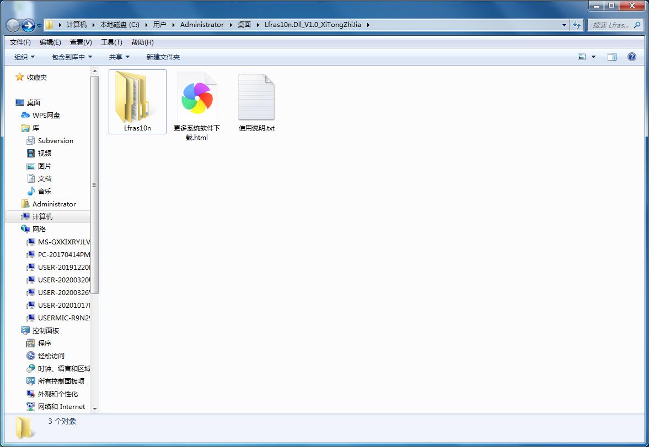Viewport: 649px width, 447px height.
Task: Open 外观和个性化 category
Action: [x=57, y=394]
